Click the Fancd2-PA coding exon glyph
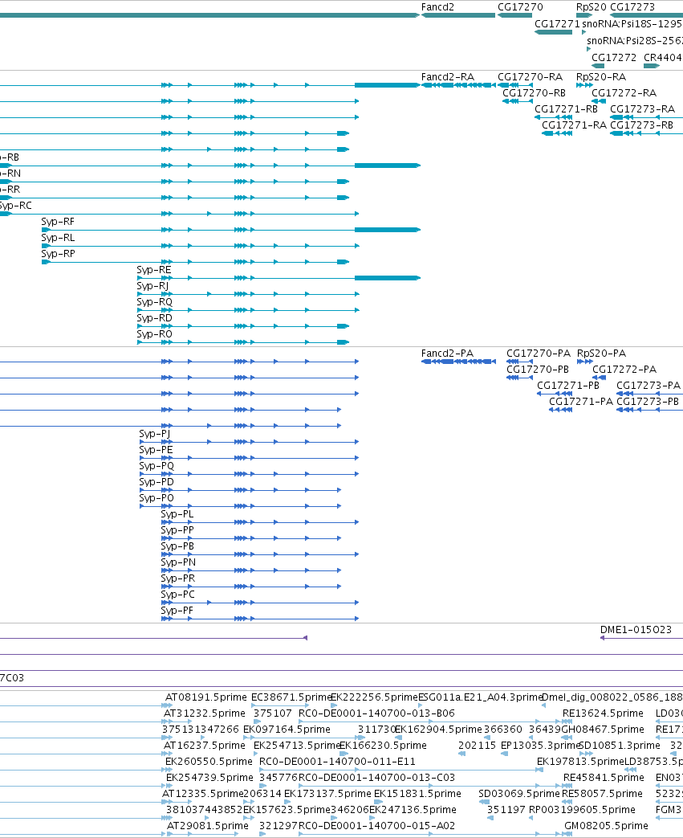Screen dimensions: 683x838 [x=458, y=362]
